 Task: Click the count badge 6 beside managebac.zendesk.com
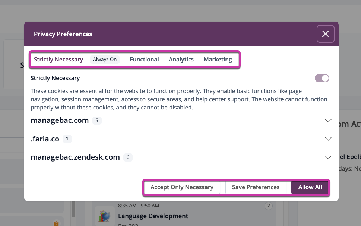pyautogui.click(x=128, y=157)
